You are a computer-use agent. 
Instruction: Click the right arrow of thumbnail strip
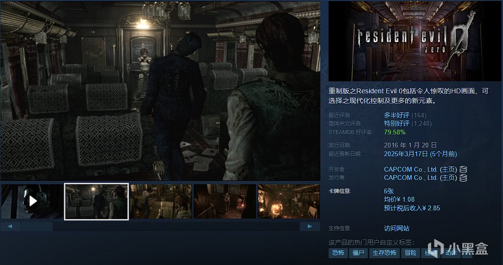point(310,226)
